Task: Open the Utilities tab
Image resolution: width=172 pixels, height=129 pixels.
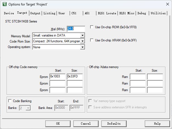Action: coord(158,13)
